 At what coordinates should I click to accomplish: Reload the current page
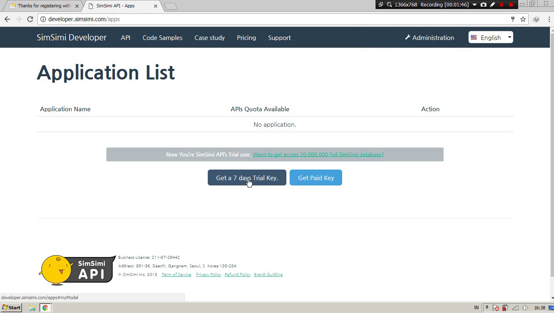click(x=30, y=19)
